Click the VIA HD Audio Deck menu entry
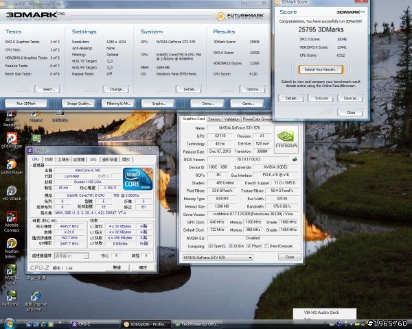412x329 pixels. click(x=321, y=313)
